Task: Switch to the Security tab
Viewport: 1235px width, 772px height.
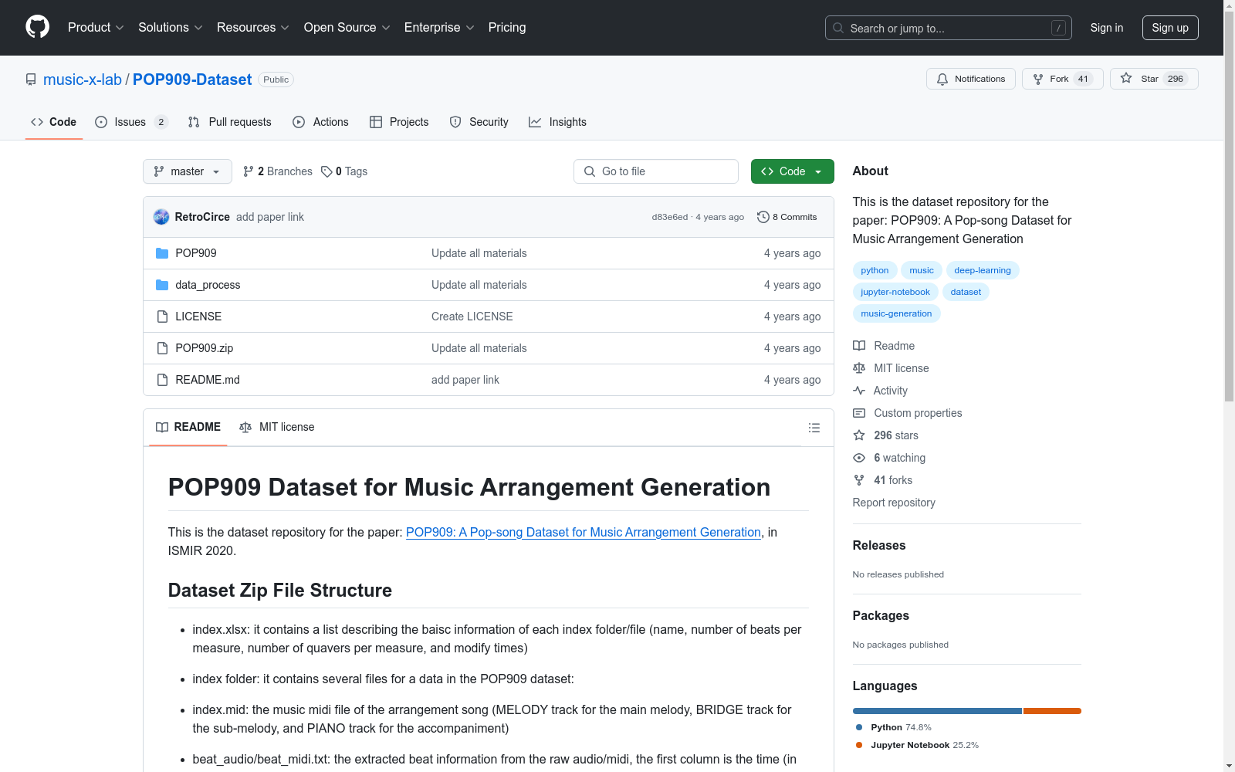Action: pyautogui.click(x=479, y=122)
